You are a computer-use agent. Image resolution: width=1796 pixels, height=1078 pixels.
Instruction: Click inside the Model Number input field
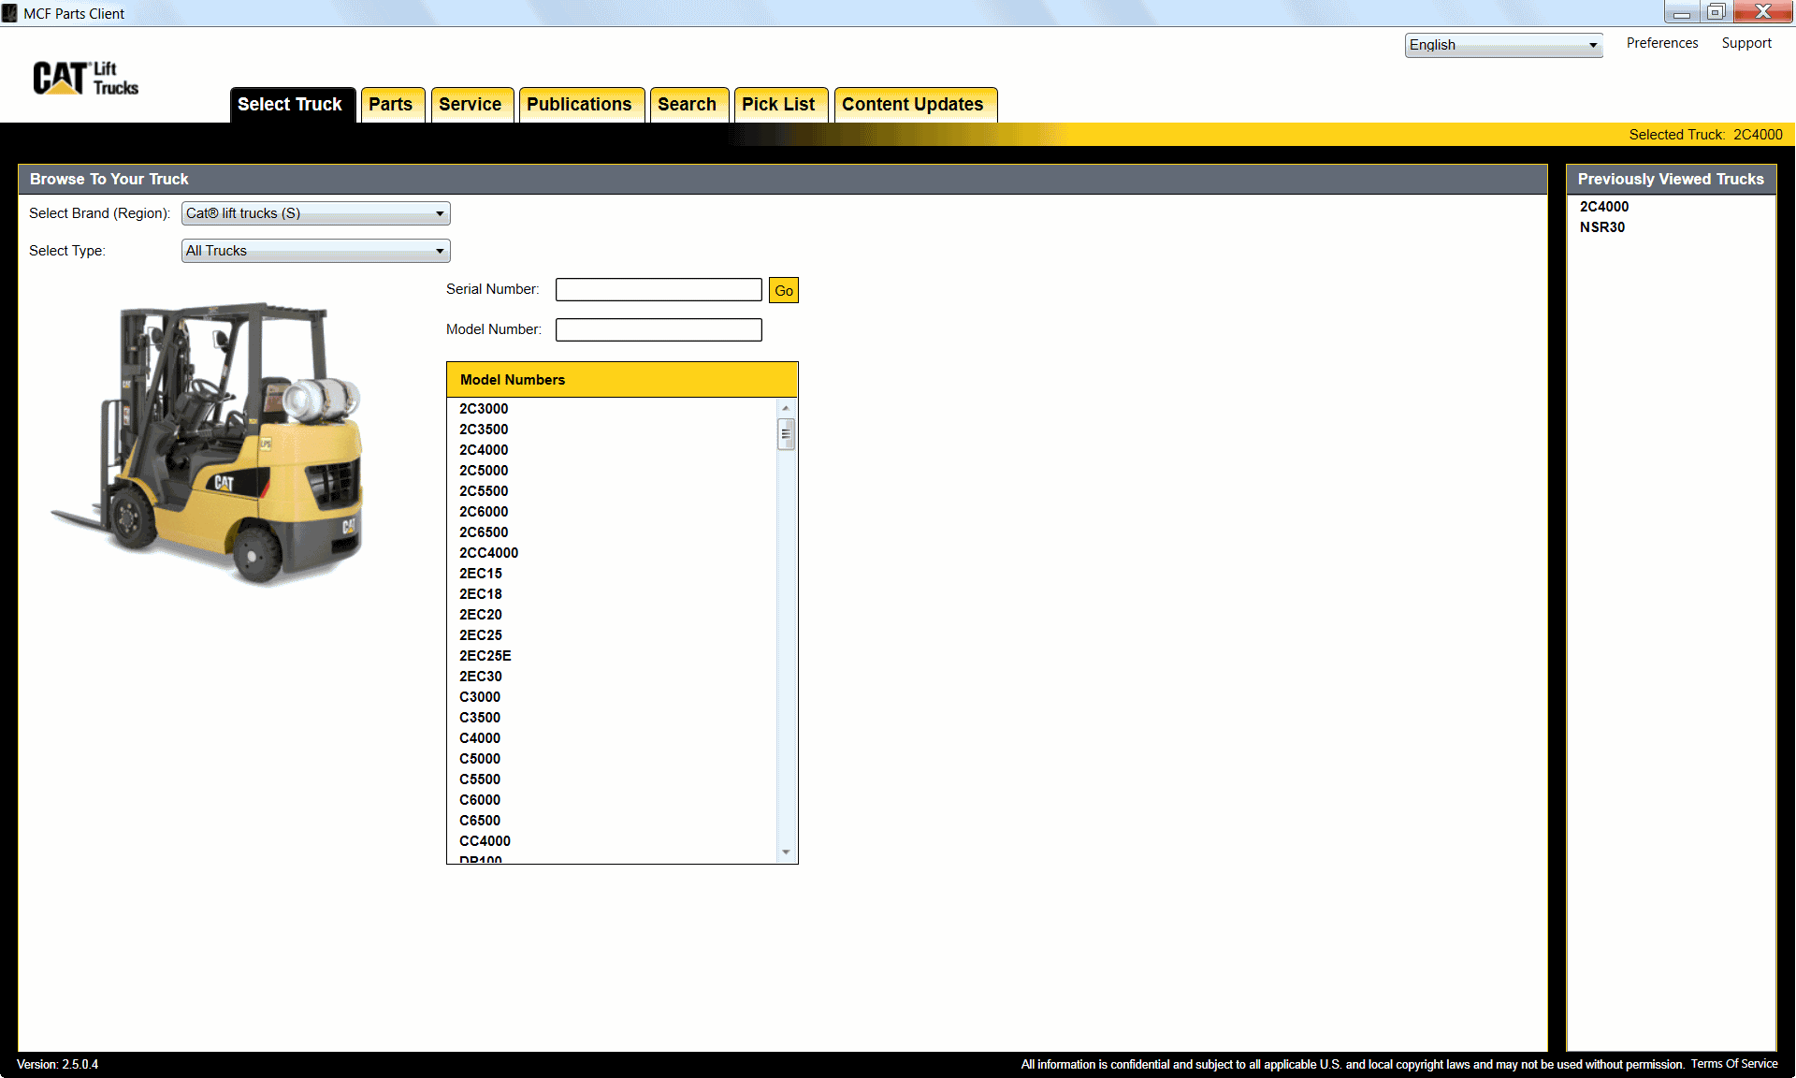coord(658,329)
